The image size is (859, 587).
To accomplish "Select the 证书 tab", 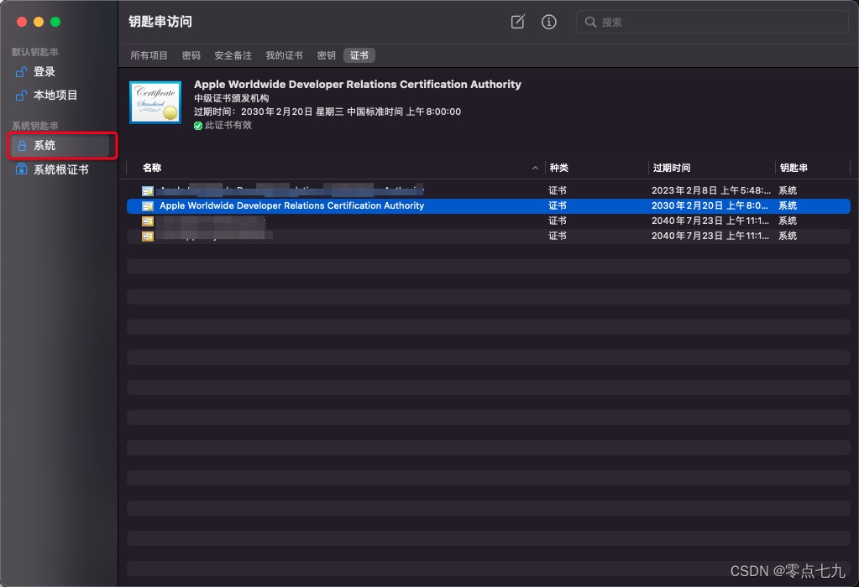I will click(359, 55).
